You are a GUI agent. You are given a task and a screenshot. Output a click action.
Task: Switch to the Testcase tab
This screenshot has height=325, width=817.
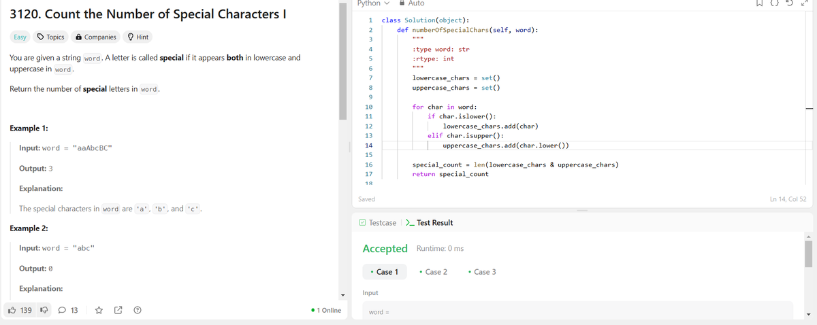(378, 222)
